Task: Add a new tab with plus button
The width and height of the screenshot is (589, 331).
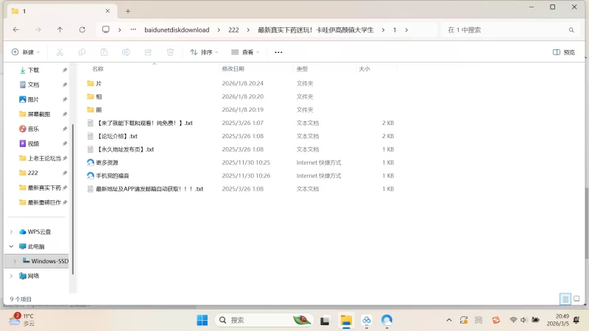Action: tap(127, 11)
